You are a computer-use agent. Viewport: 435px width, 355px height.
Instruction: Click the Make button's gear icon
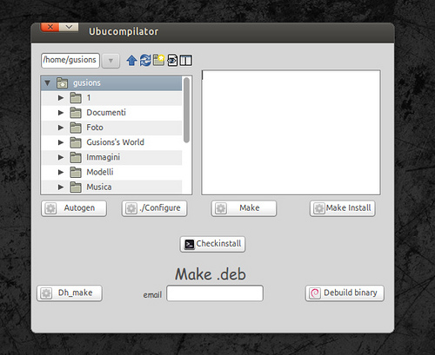pos(221,208)
